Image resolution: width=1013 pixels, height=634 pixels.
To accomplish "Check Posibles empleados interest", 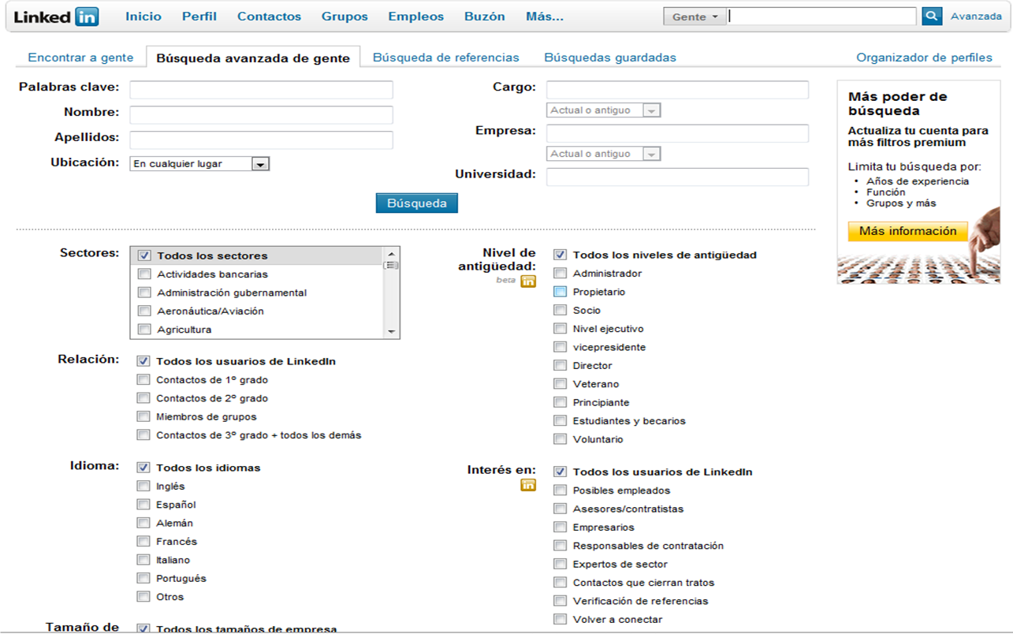I will 560,490.
